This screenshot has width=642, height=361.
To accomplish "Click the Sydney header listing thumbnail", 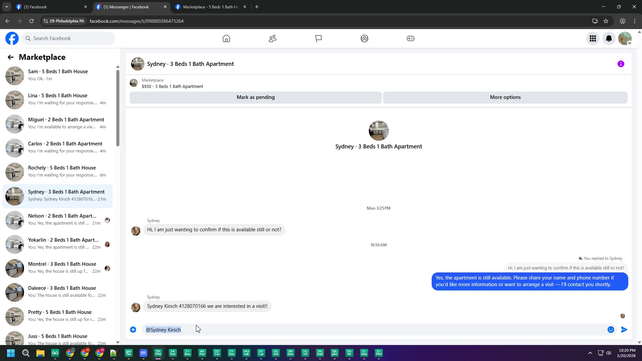I will [x=138, y=64].
